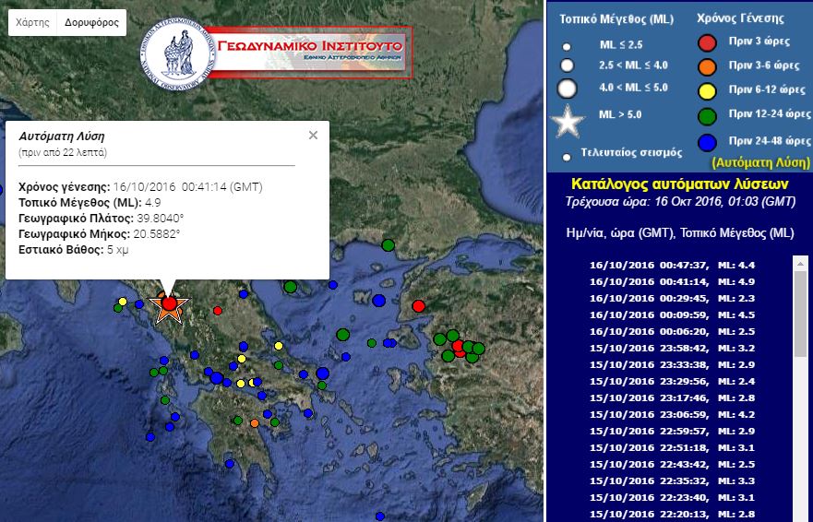Click the red Πριν 3 ώρες legend circle
The image size is (813, 522).
pos(707,42)
